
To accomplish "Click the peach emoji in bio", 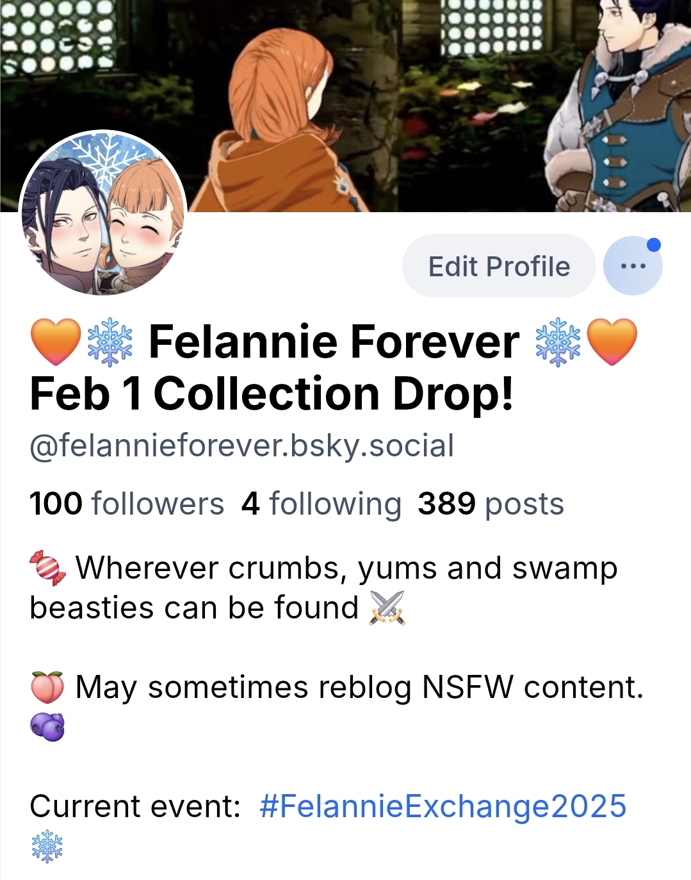I will pyautogui.click(x=47, y=687).
